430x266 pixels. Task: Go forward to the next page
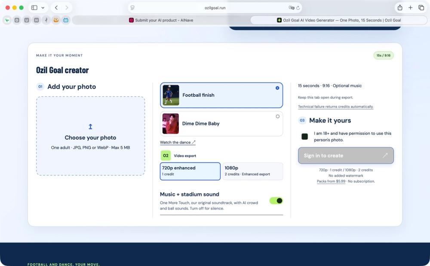[67, 8]
